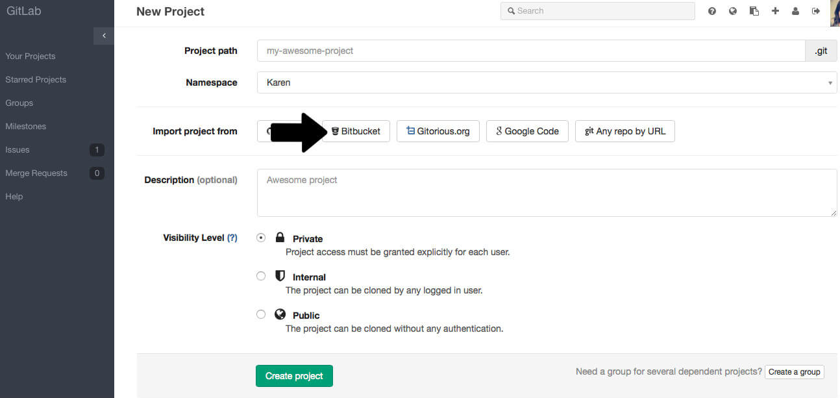Click the projects list icon in top bar

pyautogui.click(x=754, y=11)
